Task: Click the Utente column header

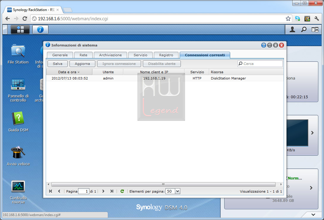Action: 108,72
